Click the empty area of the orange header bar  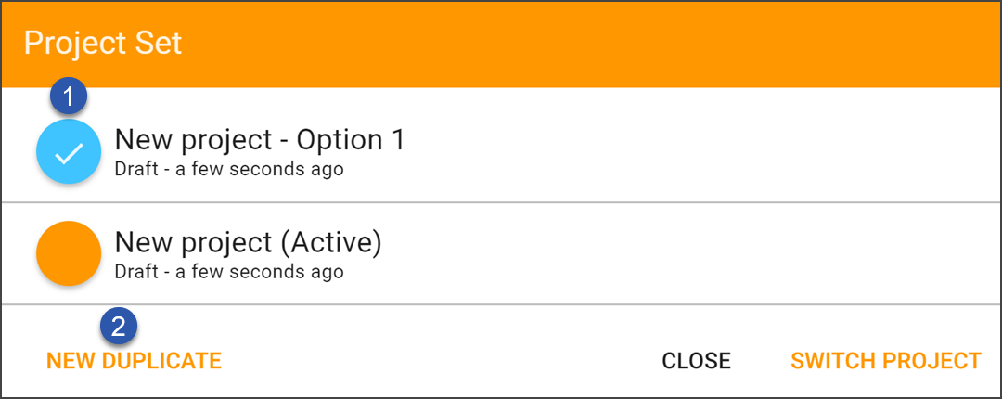tap(575, 44)
